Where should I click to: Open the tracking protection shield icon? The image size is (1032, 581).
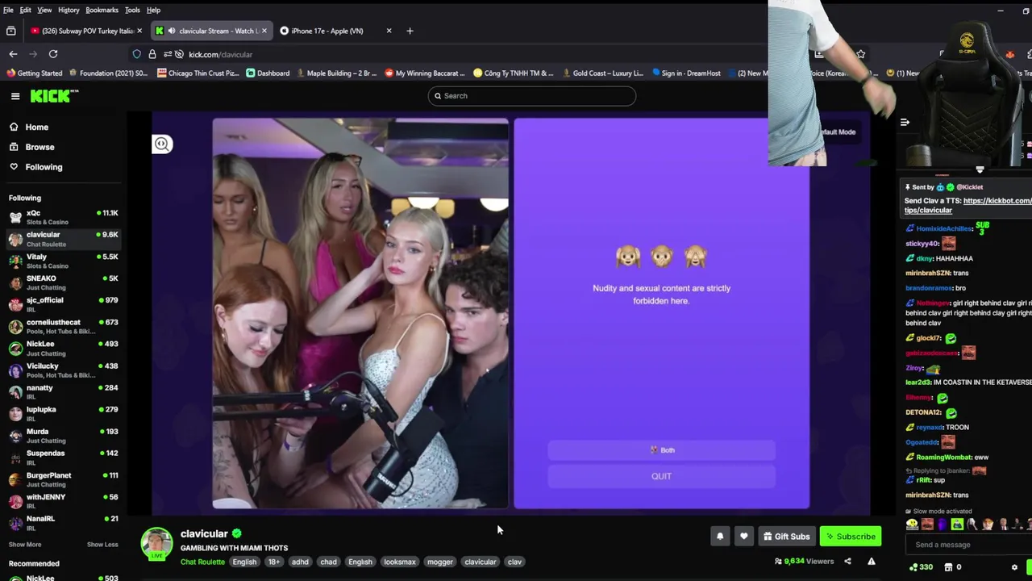click(137, 54)
